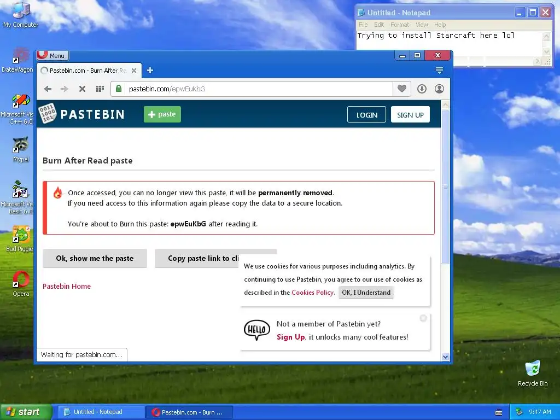Open the downloads icon in Opera
Screen dimensions: 560x420
[422, 89]
